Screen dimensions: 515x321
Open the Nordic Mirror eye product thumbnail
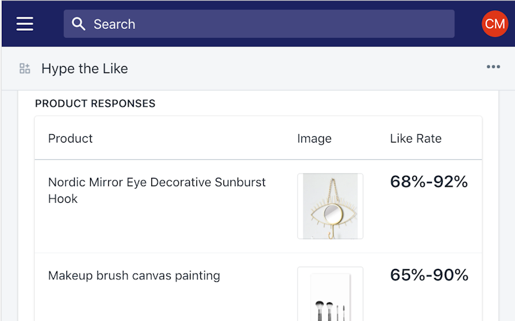(330, 206)
